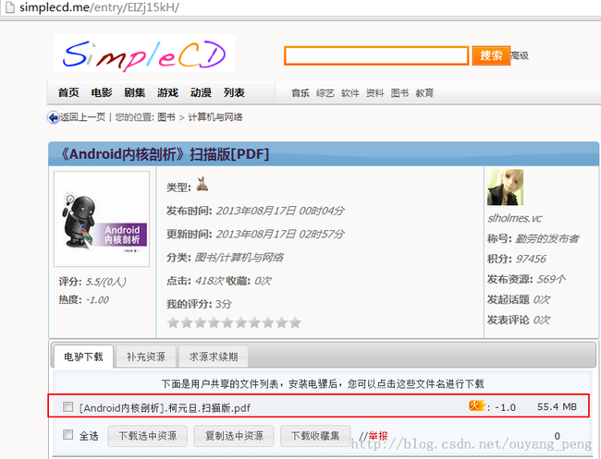The height and width of the screenshot is (459, 601).
Task: Click the SimpleCD logo
Action: pyautogui.click(x=144, y=54)
